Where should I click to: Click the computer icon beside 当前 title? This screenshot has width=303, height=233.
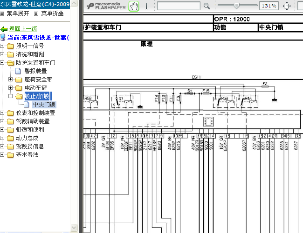(3, 37)
